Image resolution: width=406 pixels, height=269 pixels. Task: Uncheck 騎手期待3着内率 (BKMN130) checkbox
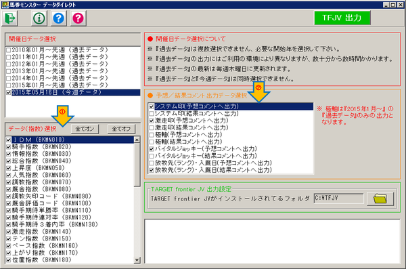(x=9, y=225)
